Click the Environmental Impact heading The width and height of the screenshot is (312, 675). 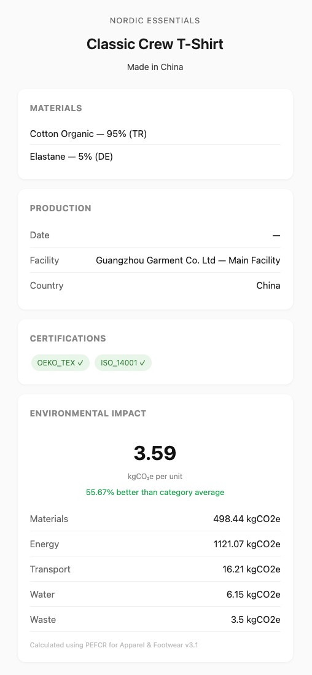pyautogui.click(x=88, y=413)
